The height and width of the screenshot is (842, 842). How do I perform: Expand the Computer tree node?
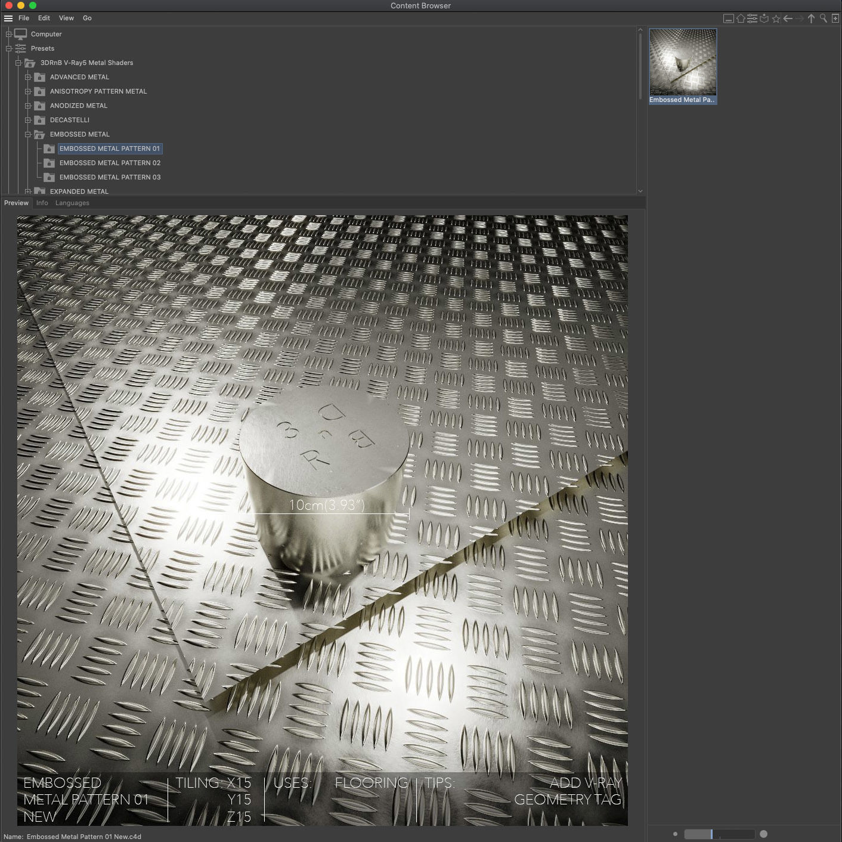click(x=9, y=34)
